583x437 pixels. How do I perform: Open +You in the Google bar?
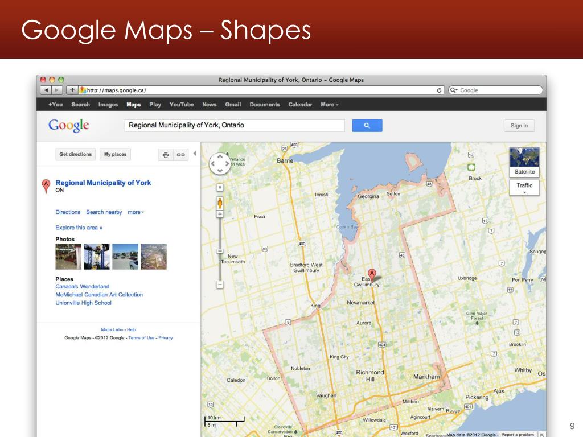tap(55, 105)
